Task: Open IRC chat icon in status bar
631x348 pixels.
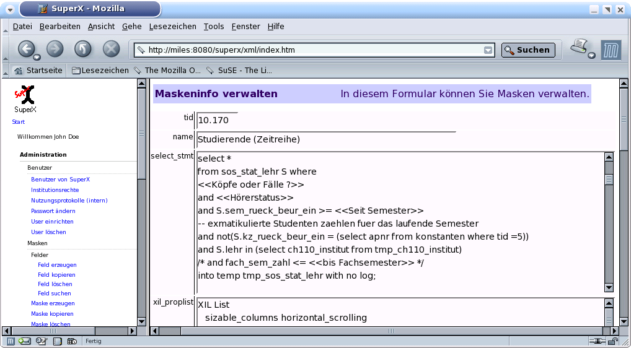Action: point(72,341)
